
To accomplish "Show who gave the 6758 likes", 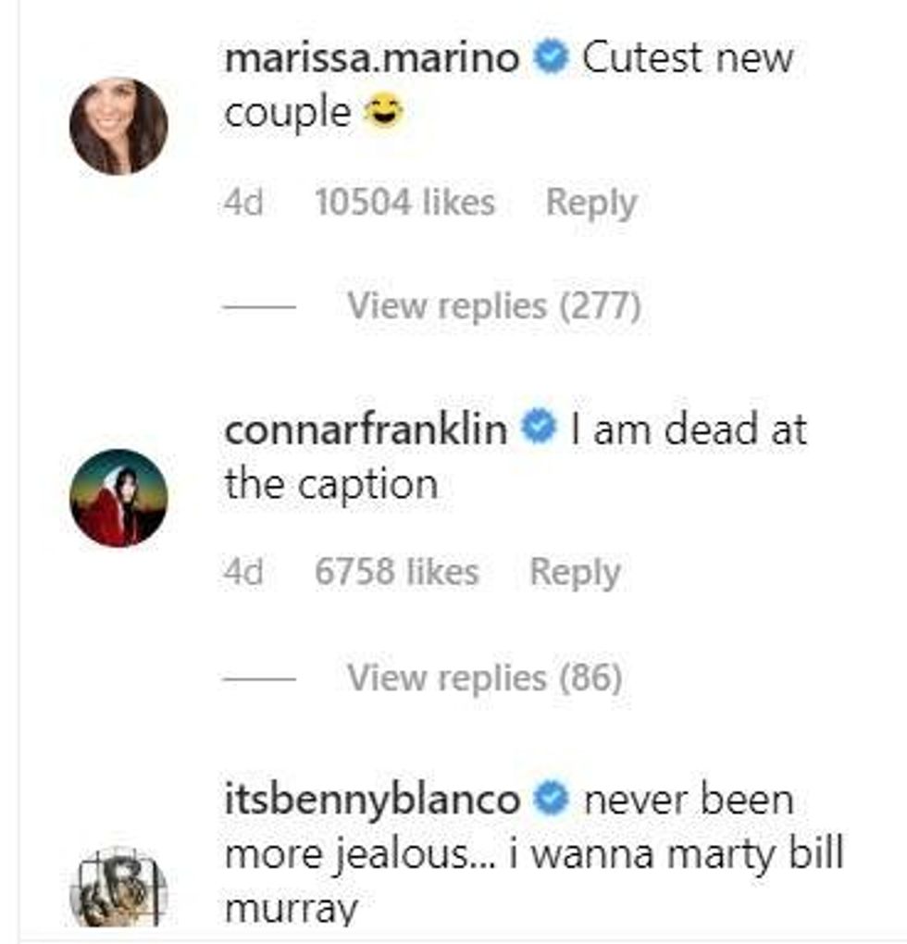I will click(396, 573).
